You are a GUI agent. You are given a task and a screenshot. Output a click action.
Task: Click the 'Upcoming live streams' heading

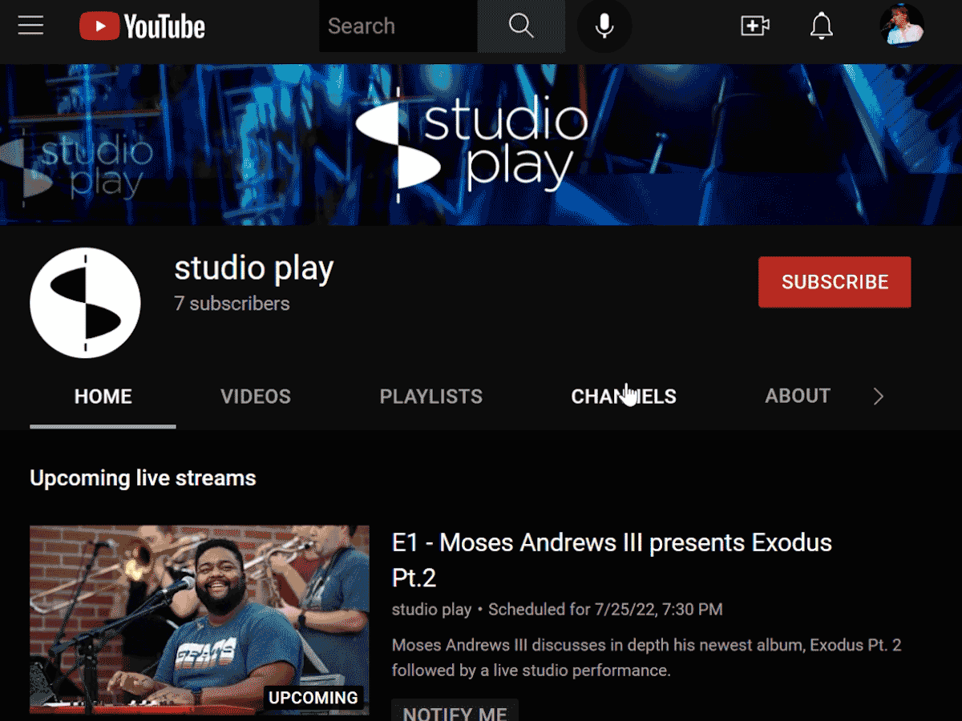[143, 478]
